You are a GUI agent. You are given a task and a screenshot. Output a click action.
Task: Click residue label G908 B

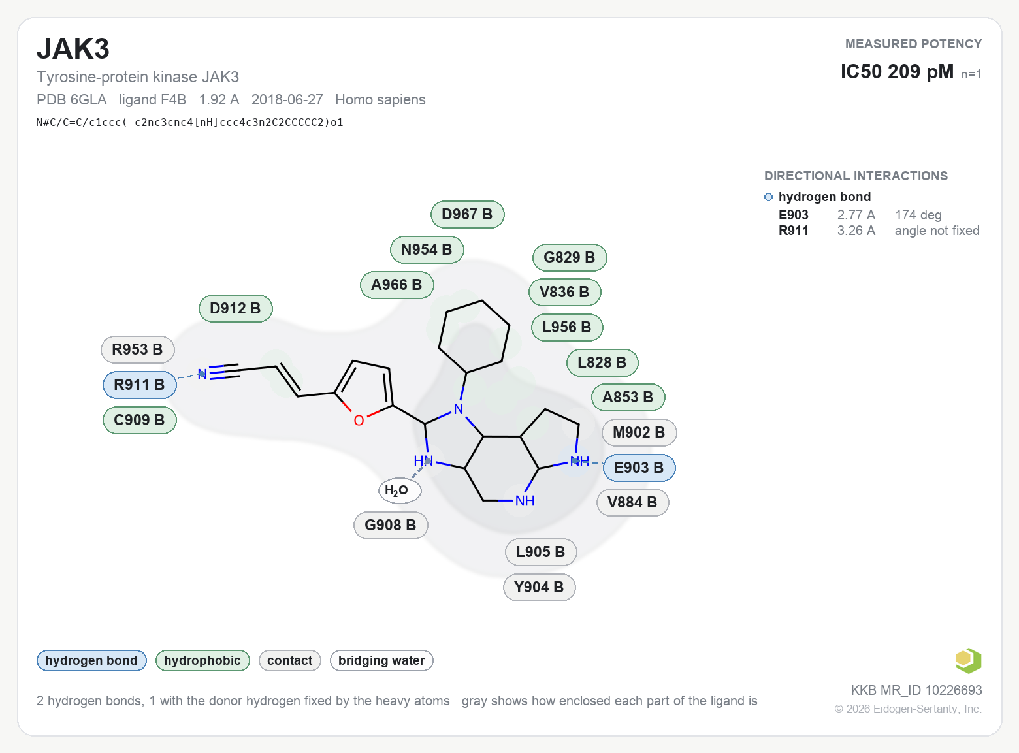tap(391, 525)
